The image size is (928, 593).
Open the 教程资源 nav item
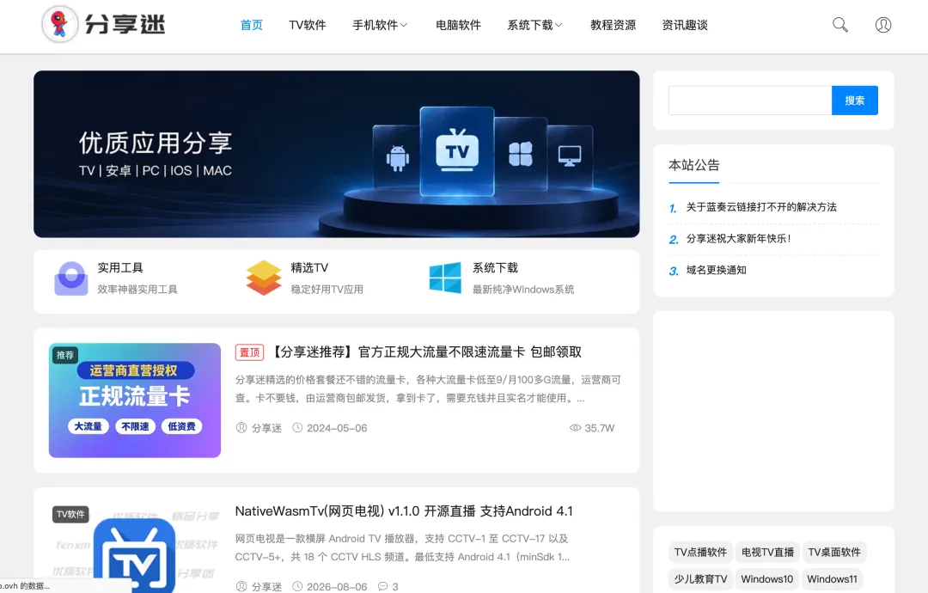pyautogui.click(x=614, y=25)
